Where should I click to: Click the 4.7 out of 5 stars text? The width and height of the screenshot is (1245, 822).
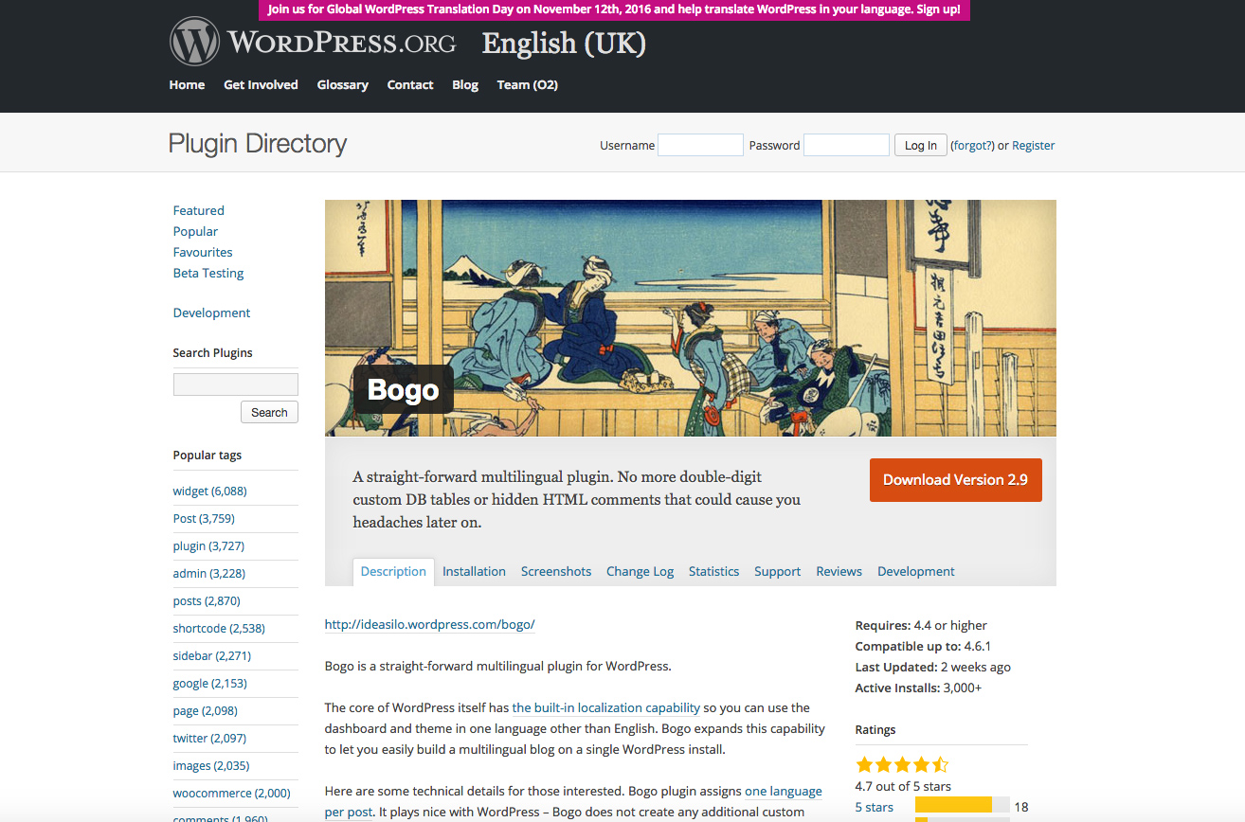(x=903, y=786)
